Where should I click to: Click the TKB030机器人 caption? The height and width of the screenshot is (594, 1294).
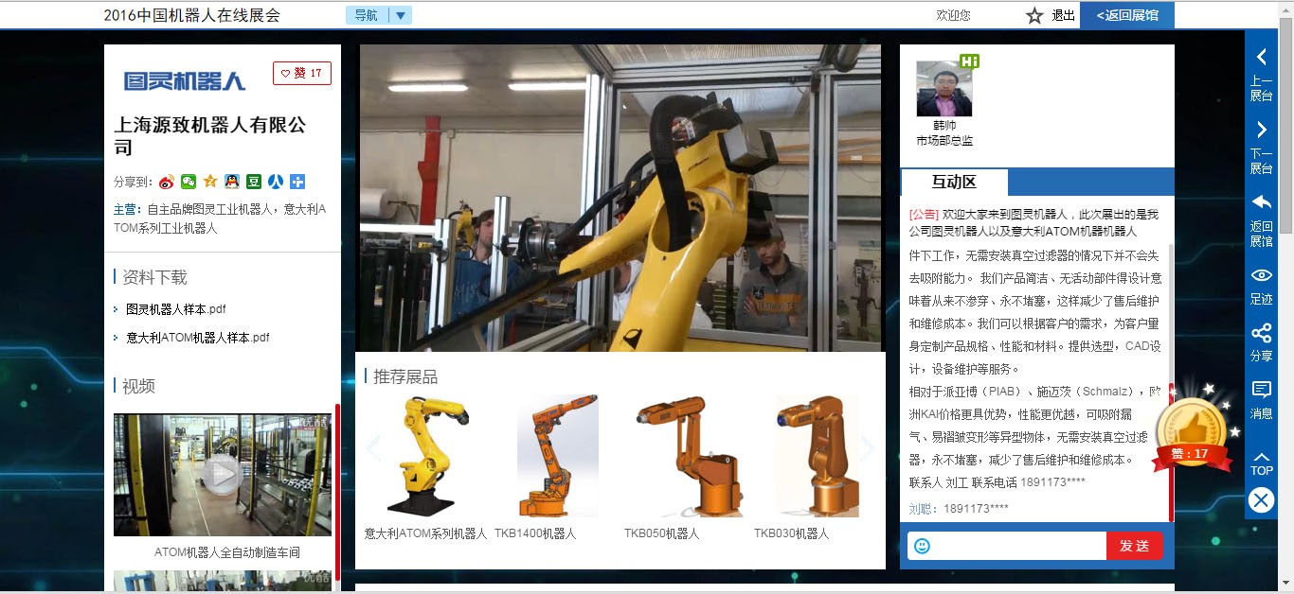(792, 533)
